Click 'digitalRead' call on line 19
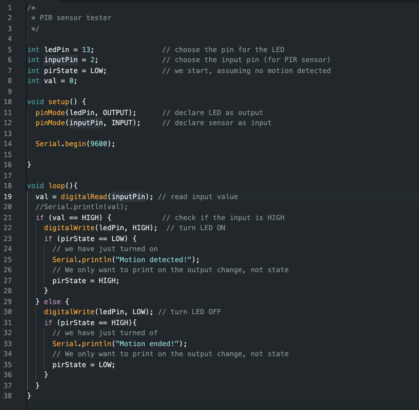The height and width of the screenshot is (410, 419). coord(84,197)
